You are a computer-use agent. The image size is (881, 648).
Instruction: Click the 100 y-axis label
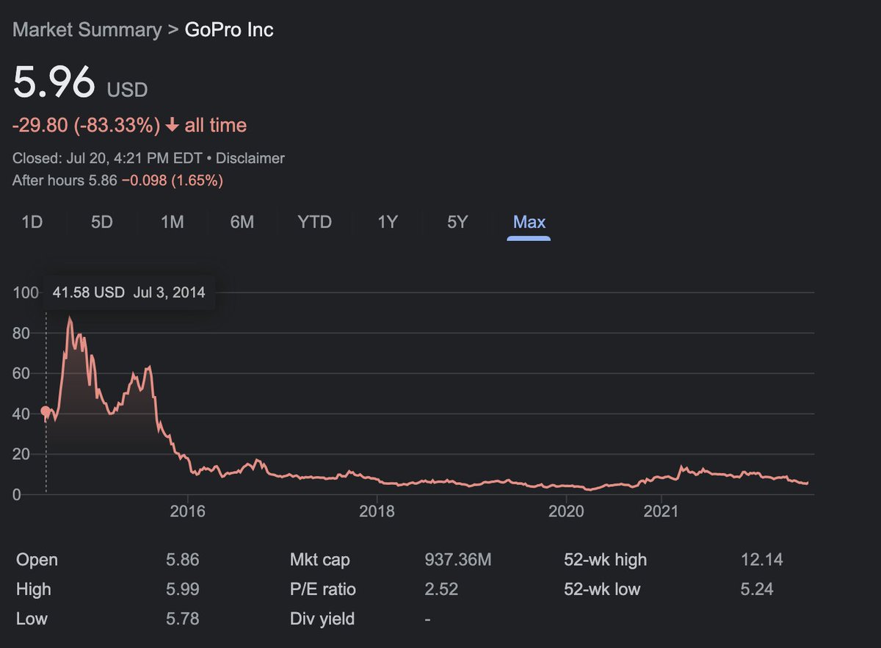[x=26, y=292]
